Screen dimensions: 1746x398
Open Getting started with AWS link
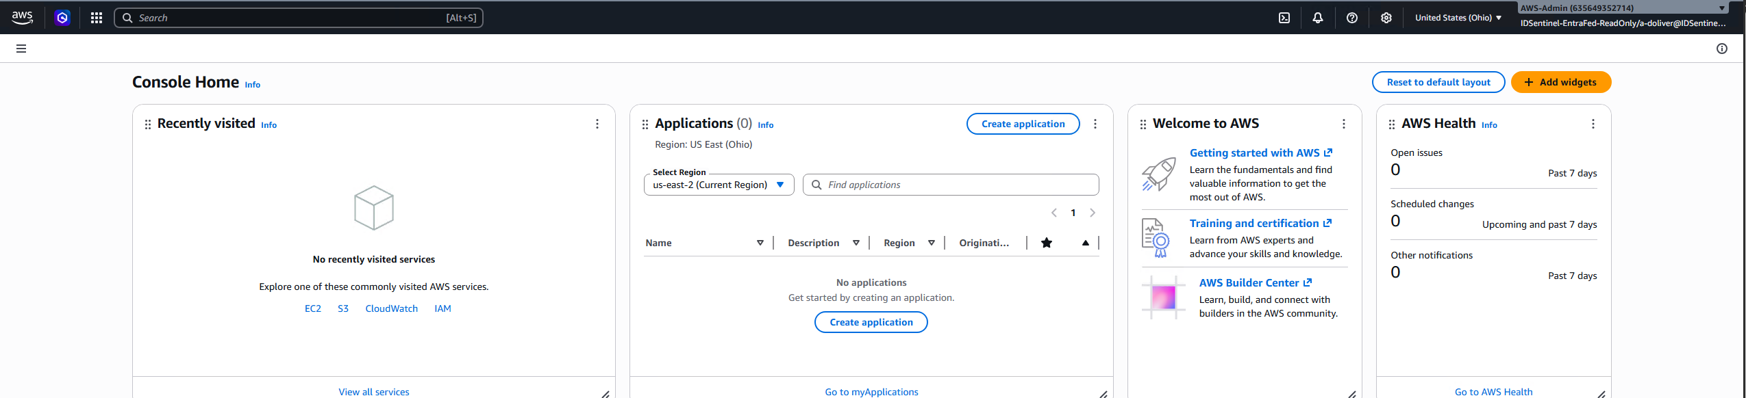(1260, 153)
